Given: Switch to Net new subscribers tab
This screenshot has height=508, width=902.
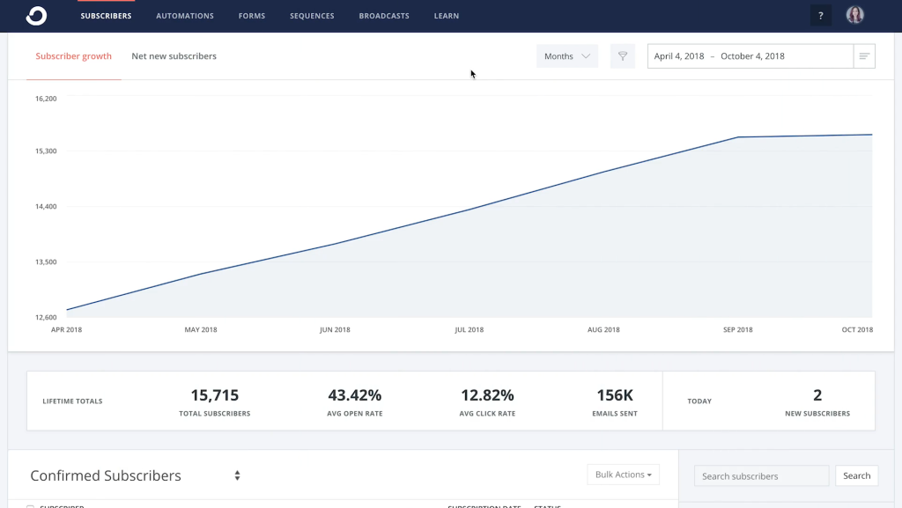Looking at the screenshot, I should 174,56.
